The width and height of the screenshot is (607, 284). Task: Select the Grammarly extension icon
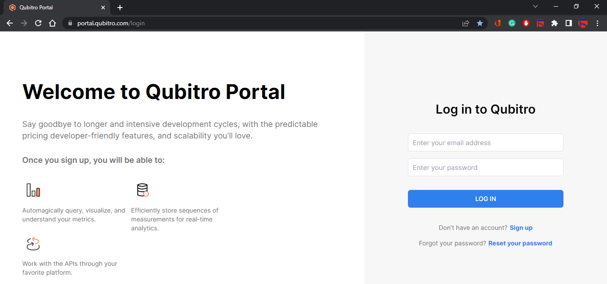pyautogui.click(x=511, y=23)
